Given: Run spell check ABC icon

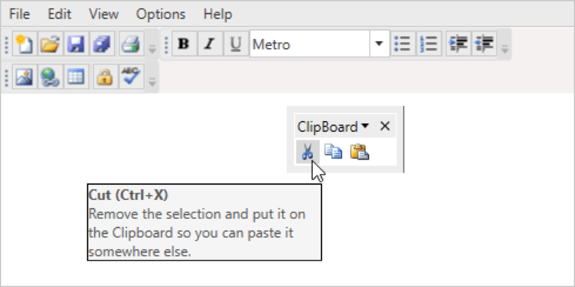Looking at the screenshot, I should tap(130, 77).
